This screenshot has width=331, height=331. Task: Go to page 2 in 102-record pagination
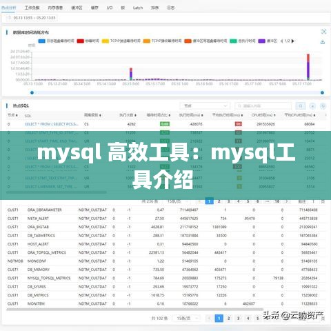228,319
